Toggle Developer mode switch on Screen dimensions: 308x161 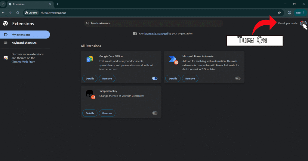(x=303, y=23)
